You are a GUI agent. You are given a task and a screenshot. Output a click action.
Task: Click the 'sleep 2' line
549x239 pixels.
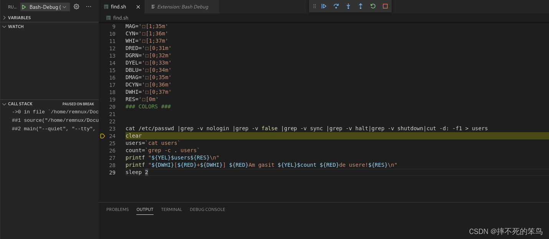137,172
